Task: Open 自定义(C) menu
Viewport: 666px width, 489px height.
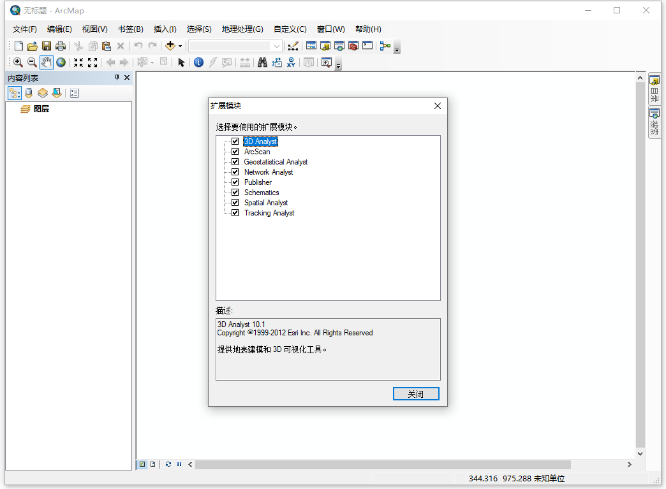Action: (290, 29)
